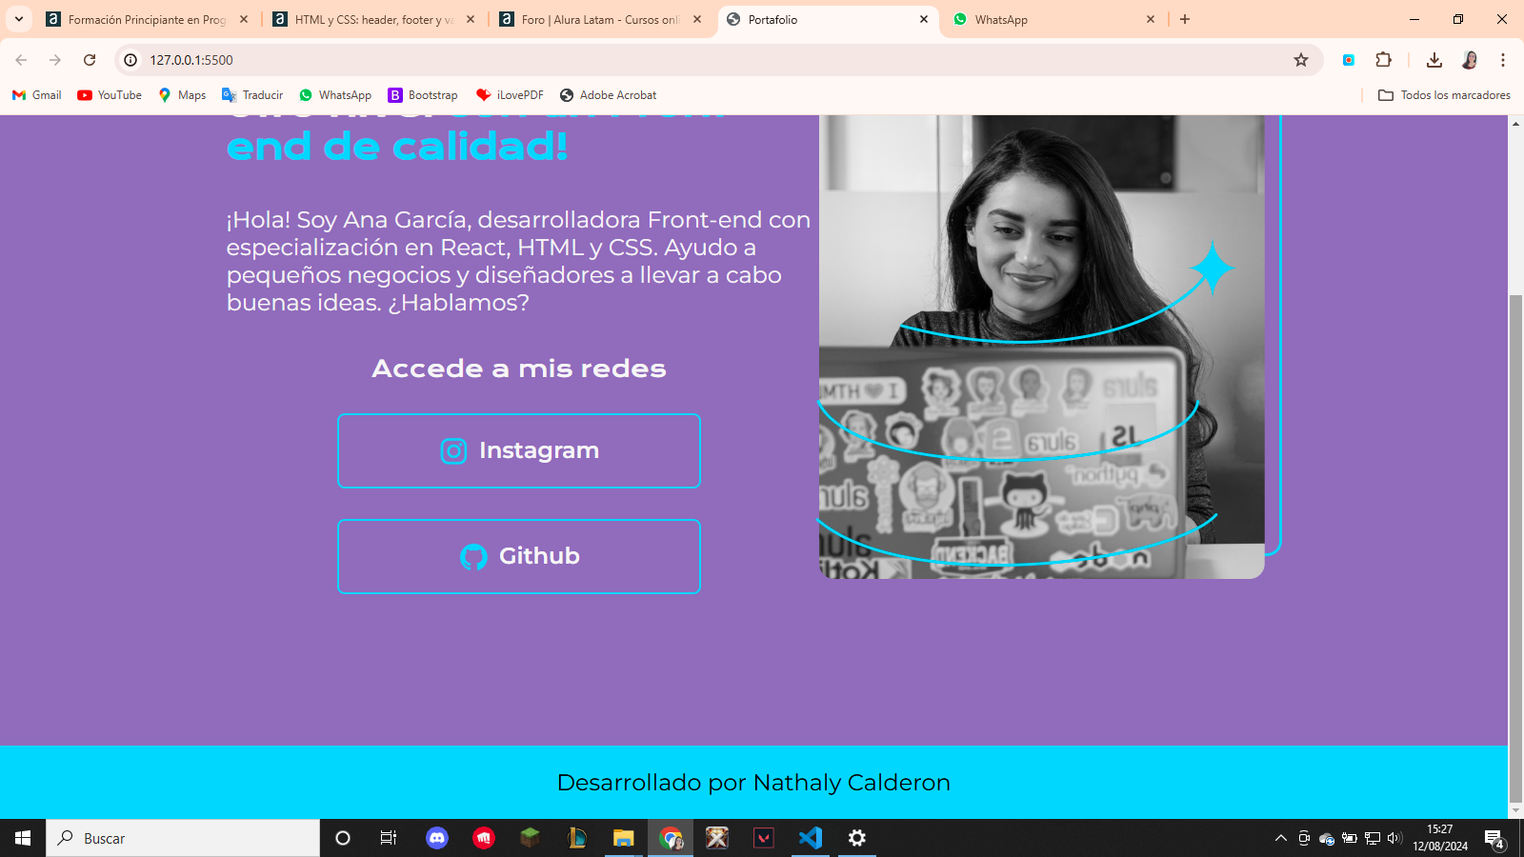Switch to Foro Alura Latam tab

click(x=600, y=19)
